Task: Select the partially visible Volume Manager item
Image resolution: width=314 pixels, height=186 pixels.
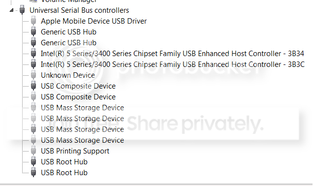Action: click(x=68, y=1)
